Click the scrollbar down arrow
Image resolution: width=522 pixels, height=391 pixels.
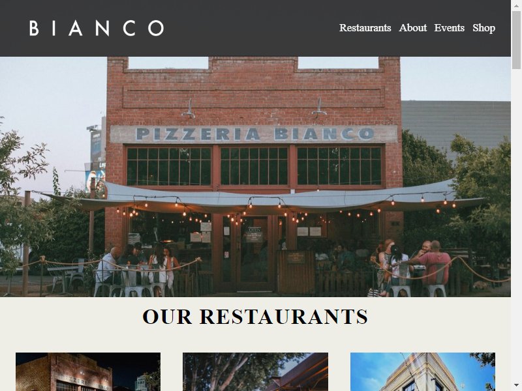tap(516, 386)
